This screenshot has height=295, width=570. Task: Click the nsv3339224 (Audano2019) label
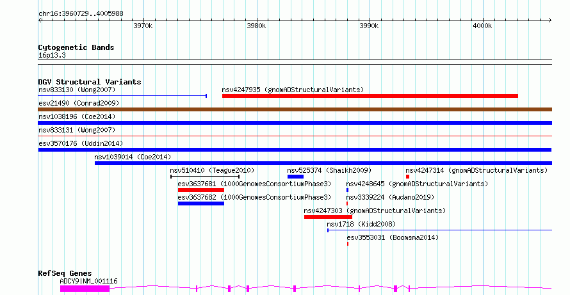point(390,197)
